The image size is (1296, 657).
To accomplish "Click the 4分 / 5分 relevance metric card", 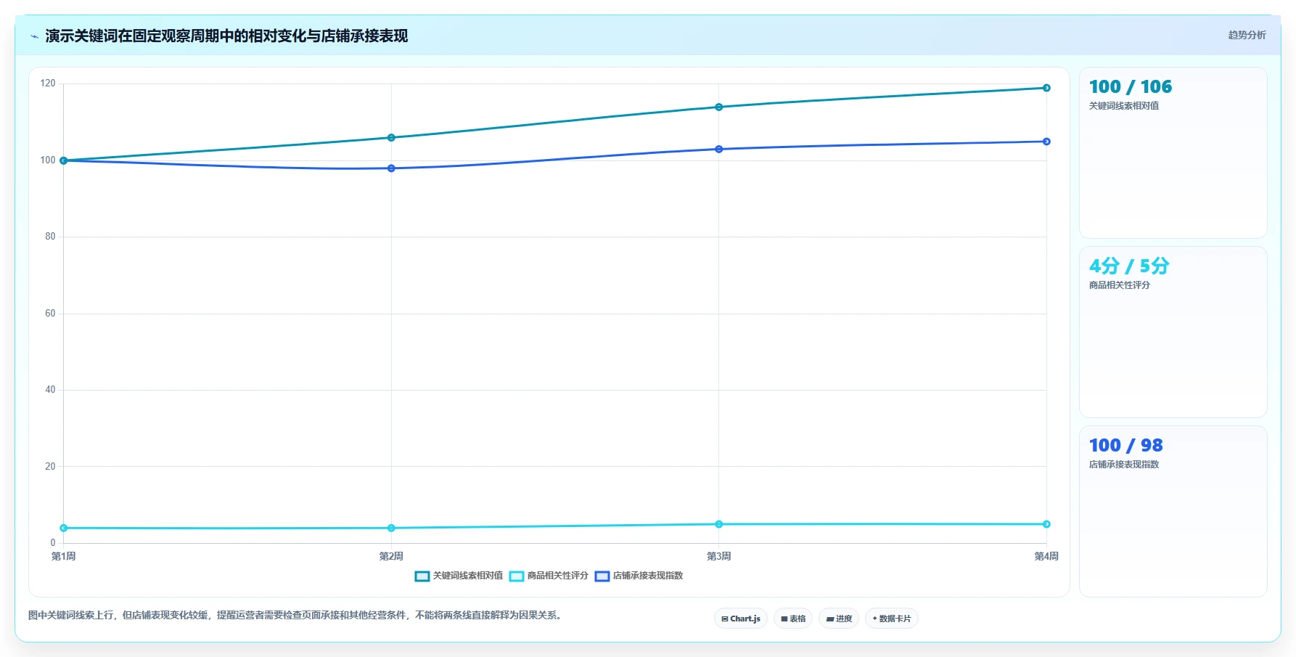I will 1173,332.
